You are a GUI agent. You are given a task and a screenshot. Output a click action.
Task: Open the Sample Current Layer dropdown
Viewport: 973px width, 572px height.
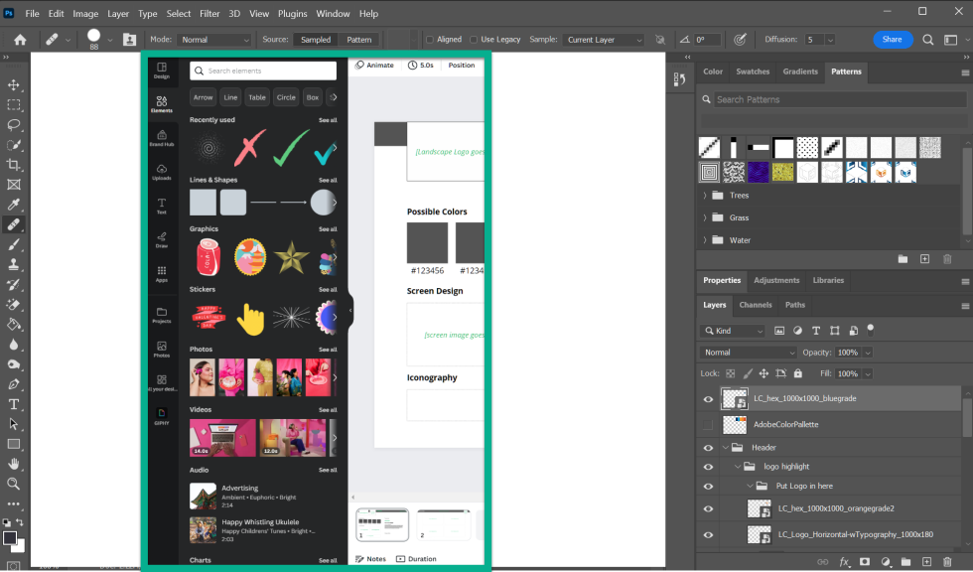point(604,40)
